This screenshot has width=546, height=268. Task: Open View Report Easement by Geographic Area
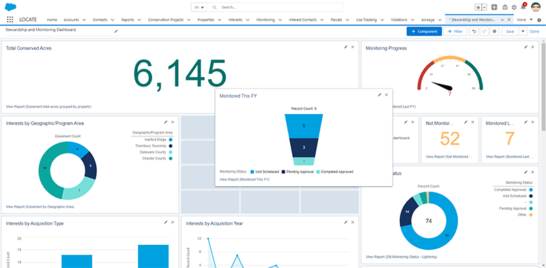pyautogui.click(x=40, y=207)
